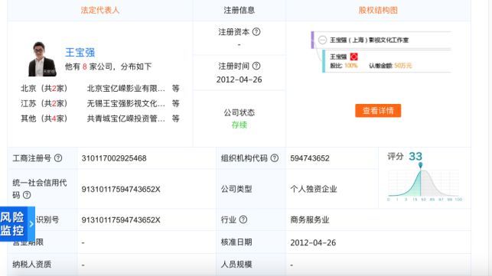Click the orange 查看详情 button
Viewport: 492px width, 276px height.
point(378,110)
